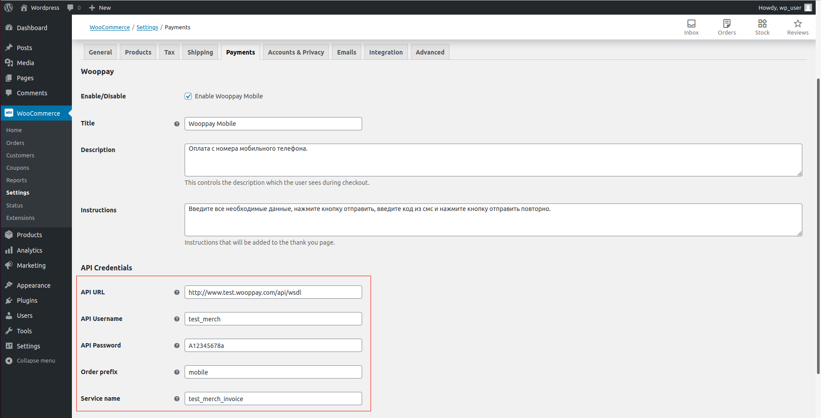The height and width of the screenshot is (418, 821).
Task: Switch to the Tax settings tab
Action: pos(169,52)
